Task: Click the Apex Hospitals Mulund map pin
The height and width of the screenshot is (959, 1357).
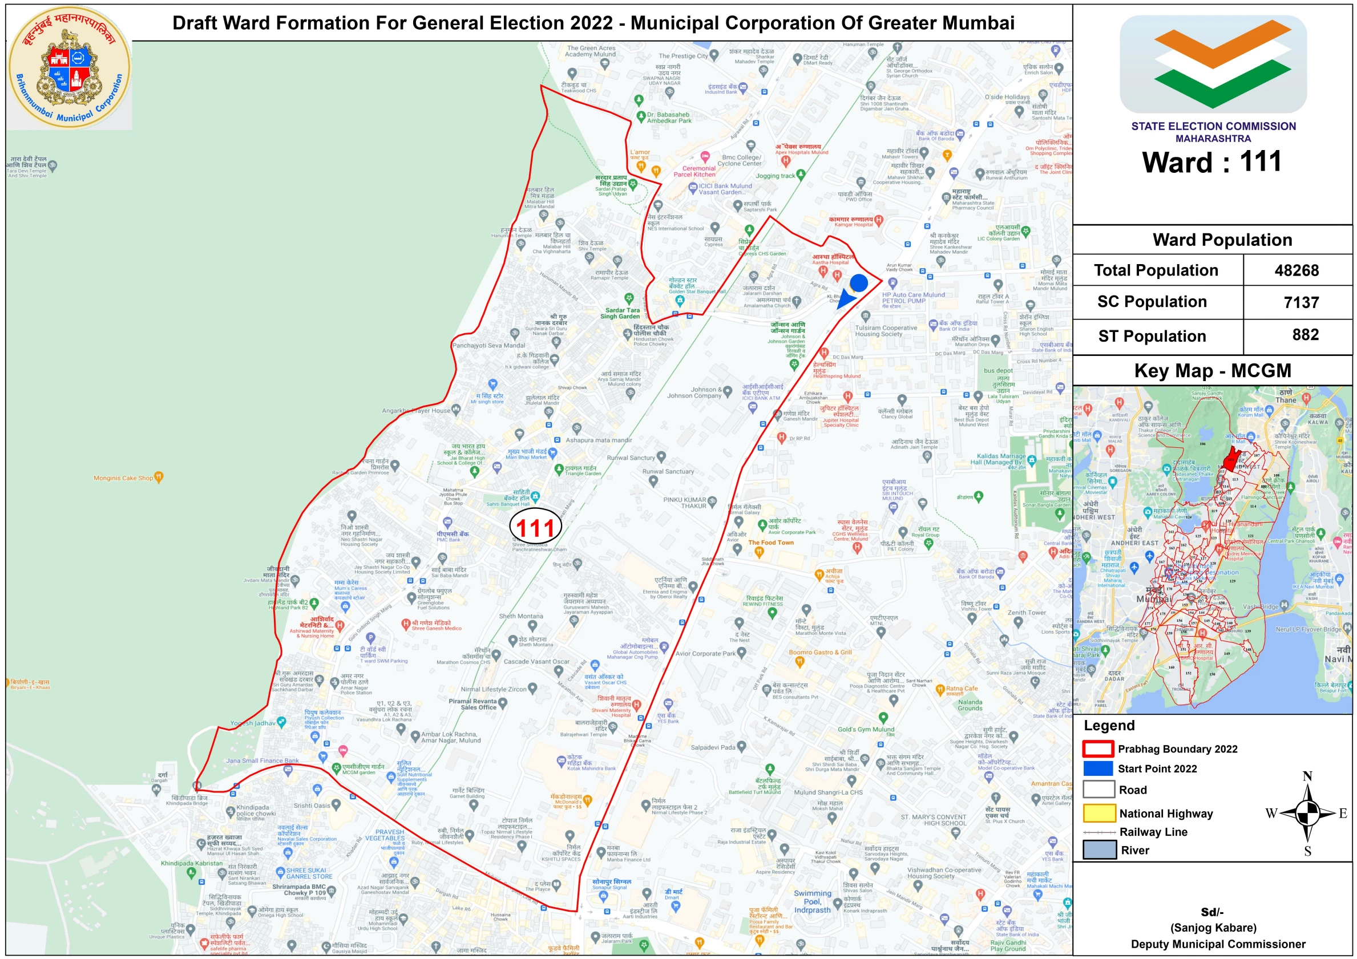Action: [x=785, y=160]
